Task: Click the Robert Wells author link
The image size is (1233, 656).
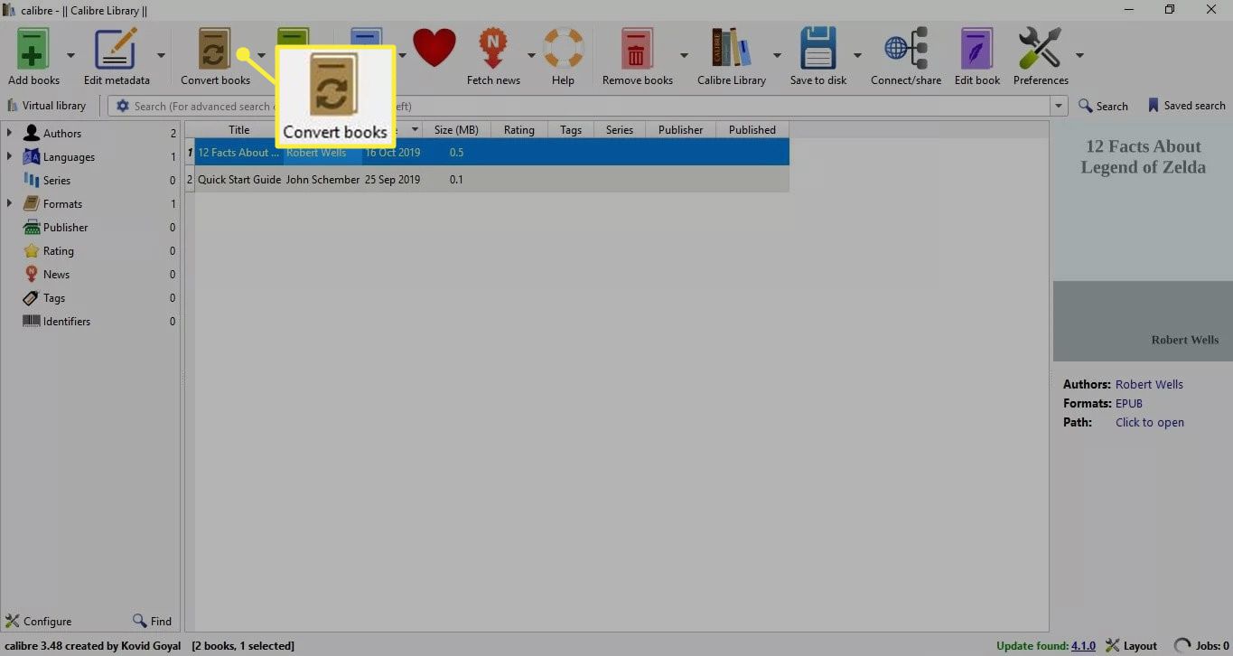Action: coord(1149,384)
